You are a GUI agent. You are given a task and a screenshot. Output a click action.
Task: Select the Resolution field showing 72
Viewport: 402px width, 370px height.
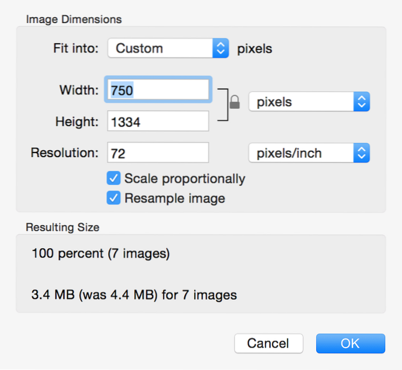point(157,153)
